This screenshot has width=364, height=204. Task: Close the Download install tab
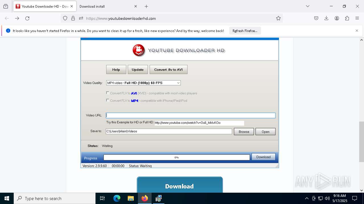(x=136, y=6)
